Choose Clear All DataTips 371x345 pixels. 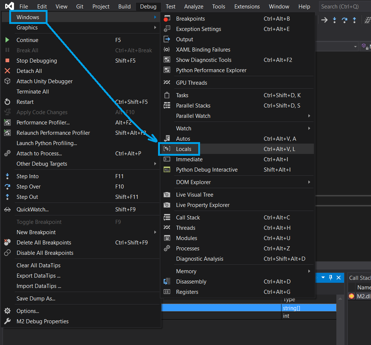click(x=81, y=265)
